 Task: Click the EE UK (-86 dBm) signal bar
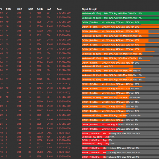pos(115,31)
